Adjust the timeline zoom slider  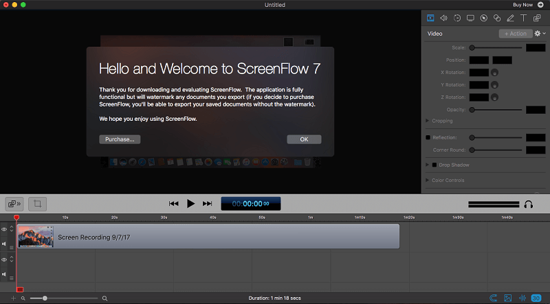point(64,298)
